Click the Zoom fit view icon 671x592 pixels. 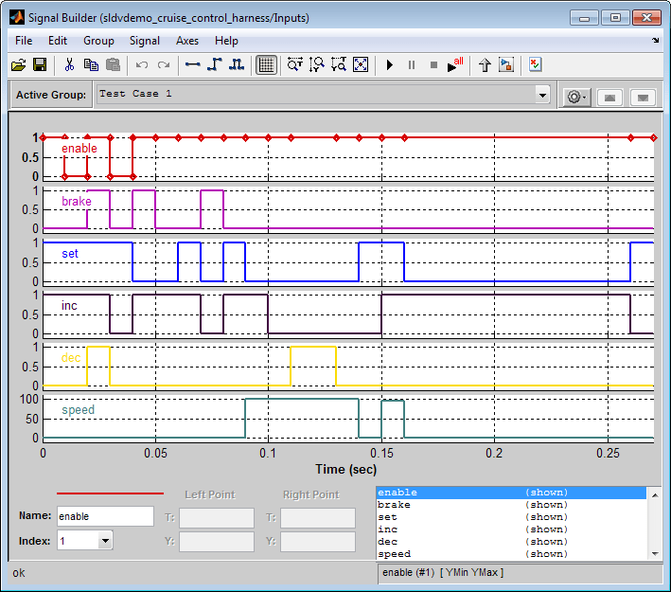pos(361,64)
